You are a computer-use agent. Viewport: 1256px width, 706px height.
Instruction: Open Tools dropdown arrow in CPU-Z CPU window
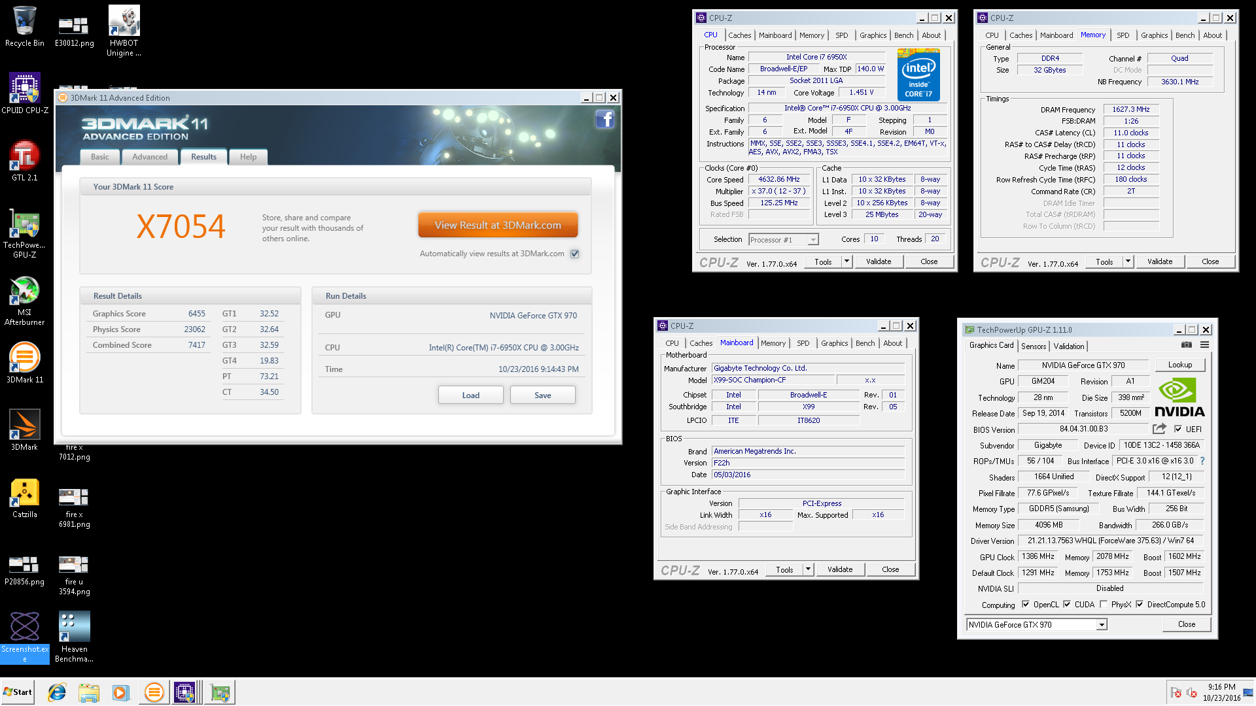coord(846,261)
